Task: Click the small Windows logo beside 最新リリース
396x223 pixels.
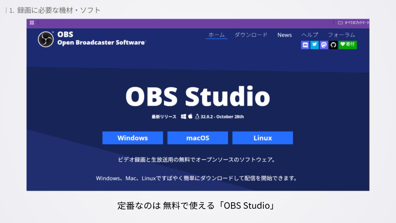Action: pyautogui.click(x=183, y=116)
